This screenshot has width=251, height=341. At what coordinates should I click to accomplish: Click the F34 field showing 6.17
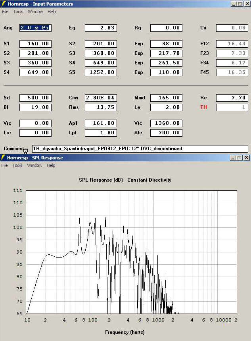point(232,63)
